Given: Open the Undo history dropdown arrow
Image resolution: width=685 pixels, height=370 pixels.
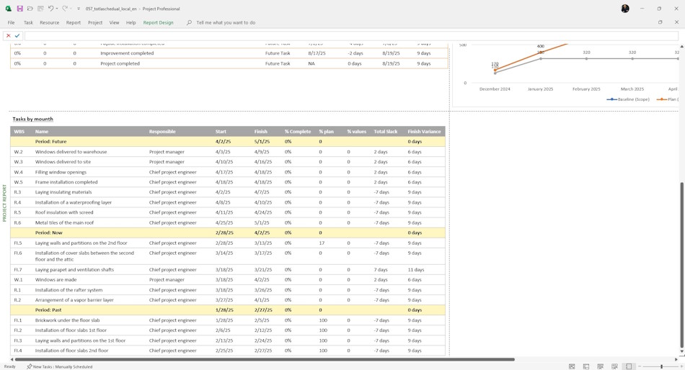Looking at the screenshot, I should pyautogui.click(x=57, y=9).
